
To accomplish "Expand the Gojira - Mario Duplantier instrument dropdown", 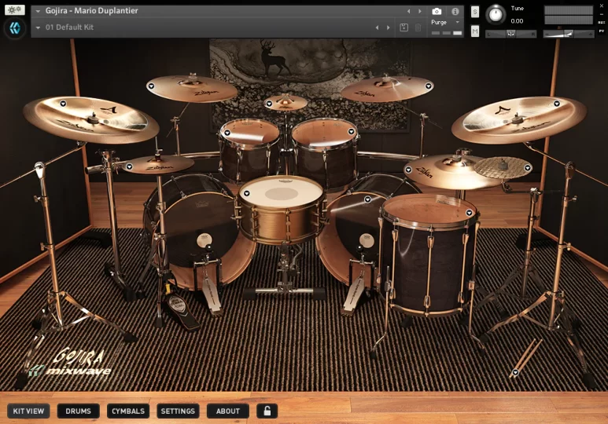I will pyautogui.click(x=38, y=12).
